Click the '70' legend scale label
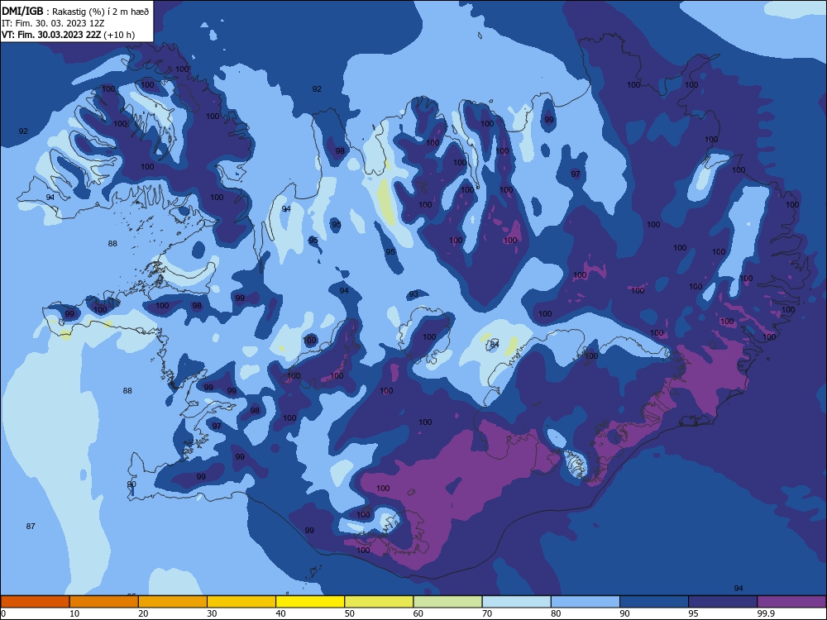The width and height of the screenshot is (827, 620). point(487,613)
